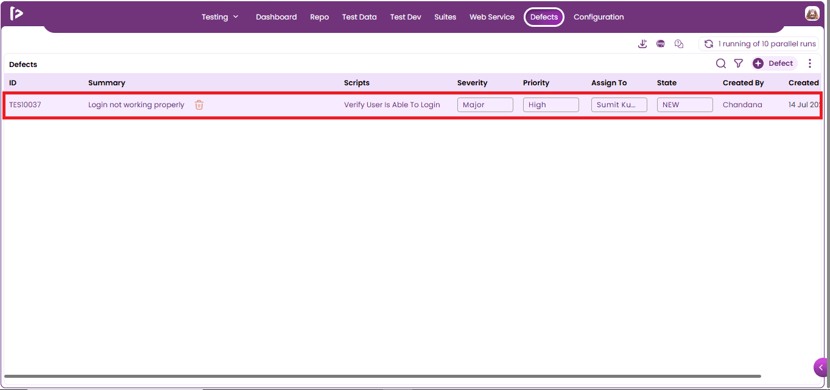The width and height of the screenshot is (830, 390).
Task: Click the download client icon
Action: click(642, 44)
